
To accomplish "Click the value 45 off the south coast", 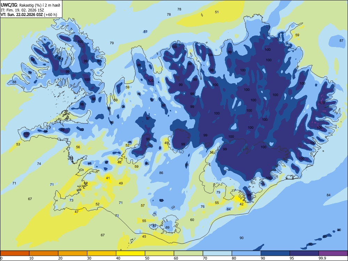I will [144, 237].
